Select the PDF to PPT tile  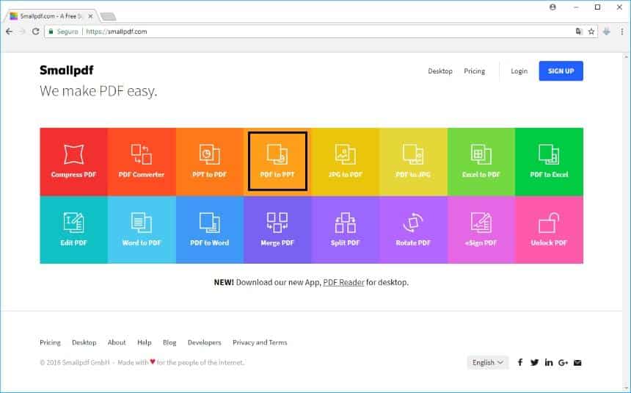[x=277, y=162]
